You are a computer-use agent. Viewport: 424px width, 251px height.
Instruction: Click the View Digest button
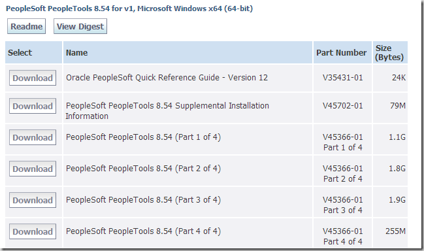pyautogui.click(x=80, y=26)
